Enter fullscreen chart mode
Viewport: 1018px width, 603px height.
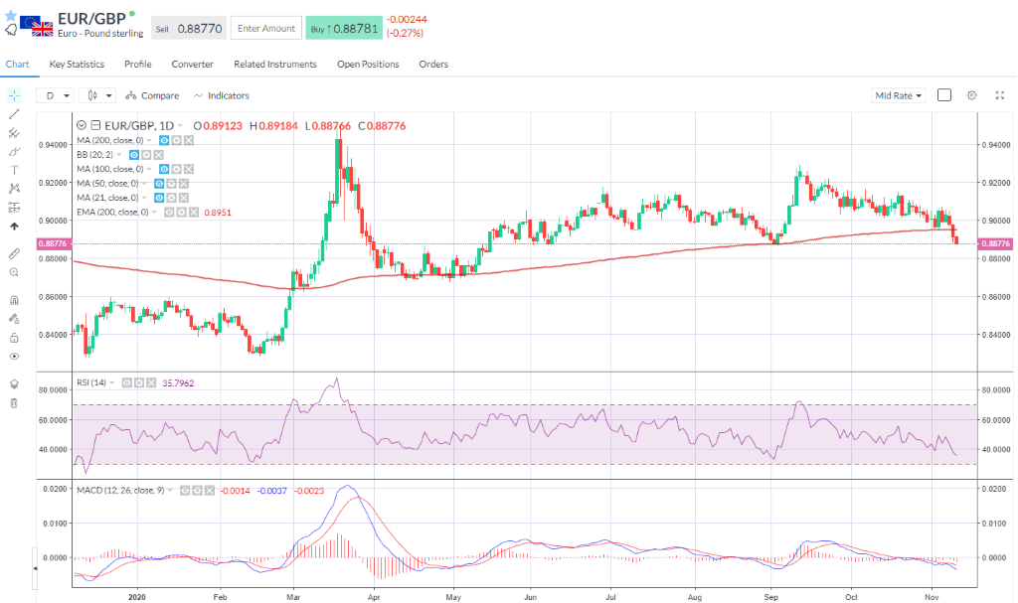point(1000,95)
